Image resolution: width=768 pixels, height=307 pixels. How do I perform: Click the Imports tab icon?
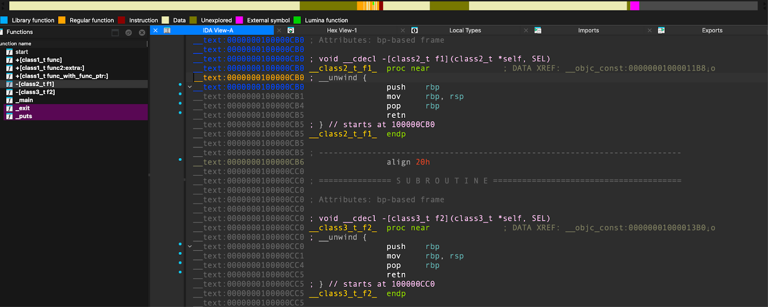point(538,30)
